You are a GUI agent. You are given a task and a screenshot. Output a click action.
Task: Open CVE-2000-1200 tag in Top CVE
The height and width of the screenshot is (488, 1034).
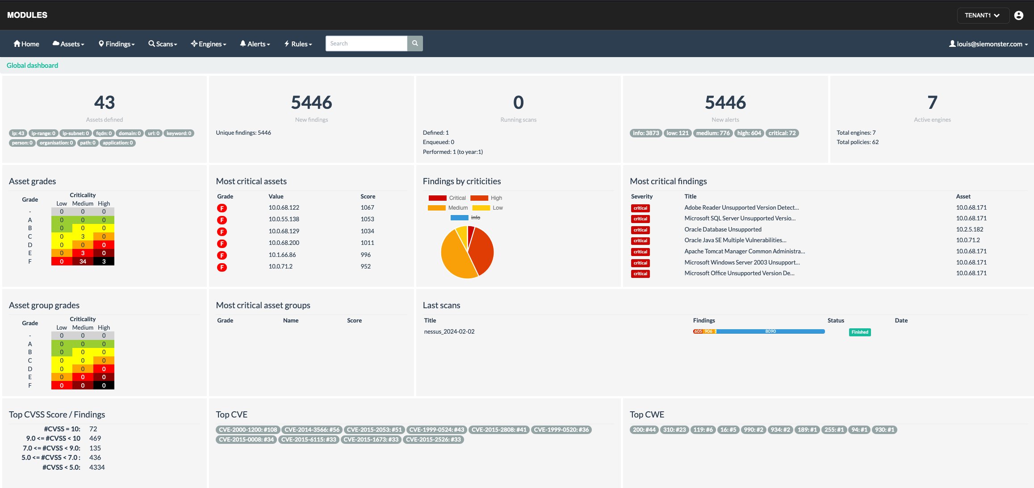(x=248, y=430)
